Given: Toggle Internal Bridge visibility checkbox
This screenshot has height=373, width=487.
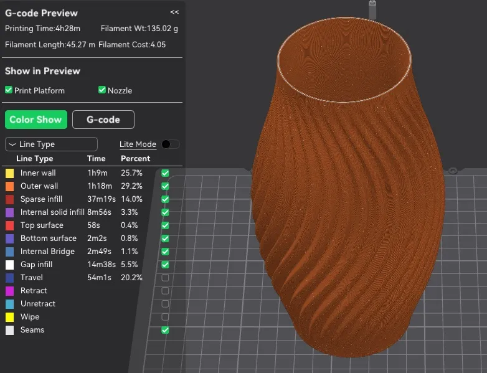Looking at the screenshot, I should tap(165, 251).
